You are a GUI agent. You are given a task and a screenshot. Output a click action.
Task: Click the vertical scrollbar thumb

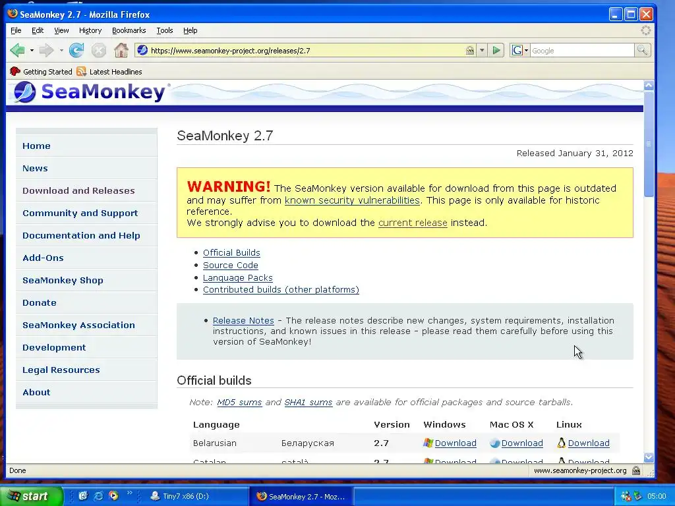[x=649, y=144]
